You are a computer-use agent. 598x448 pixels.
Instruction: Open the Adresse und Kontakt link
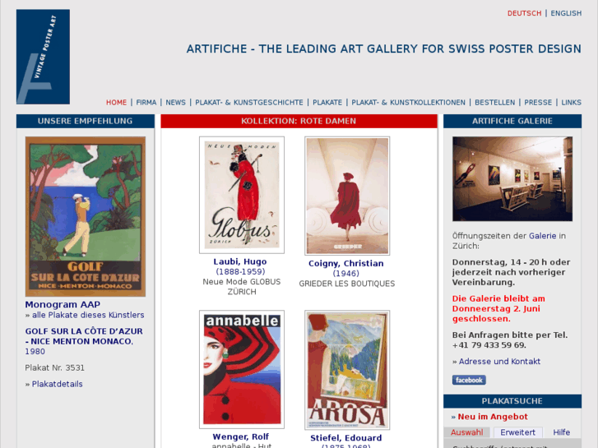pos(499,362)
